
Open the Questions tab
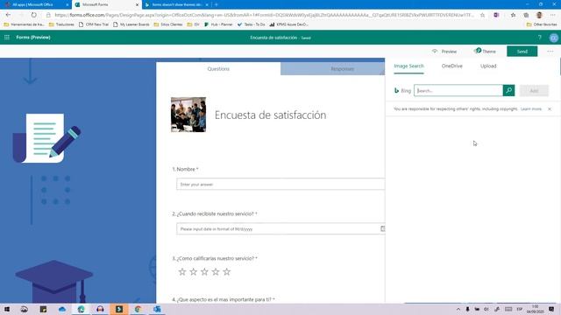click(x=218, y=68)
